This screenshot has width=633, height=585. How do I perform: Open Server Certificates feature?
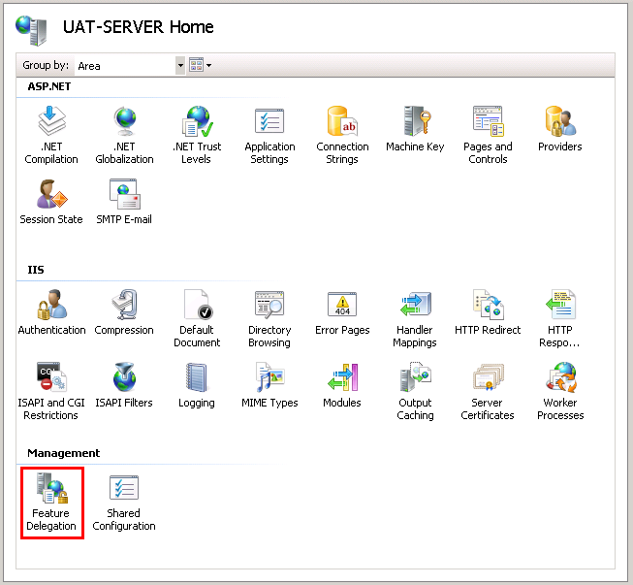click(x=488, y=391)
